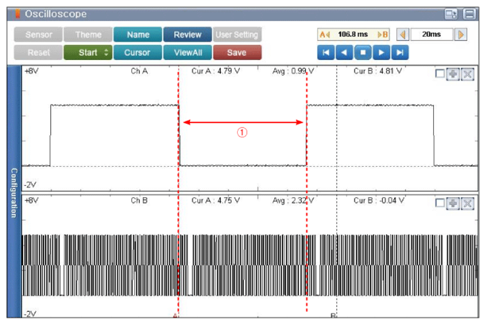Start the oscilloscope capture

click(x=88, y=52)
